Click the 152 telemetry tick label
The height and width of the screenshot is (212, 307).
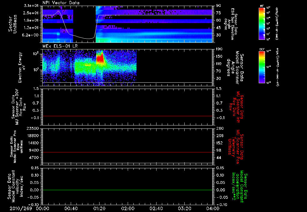pos(219,143)
